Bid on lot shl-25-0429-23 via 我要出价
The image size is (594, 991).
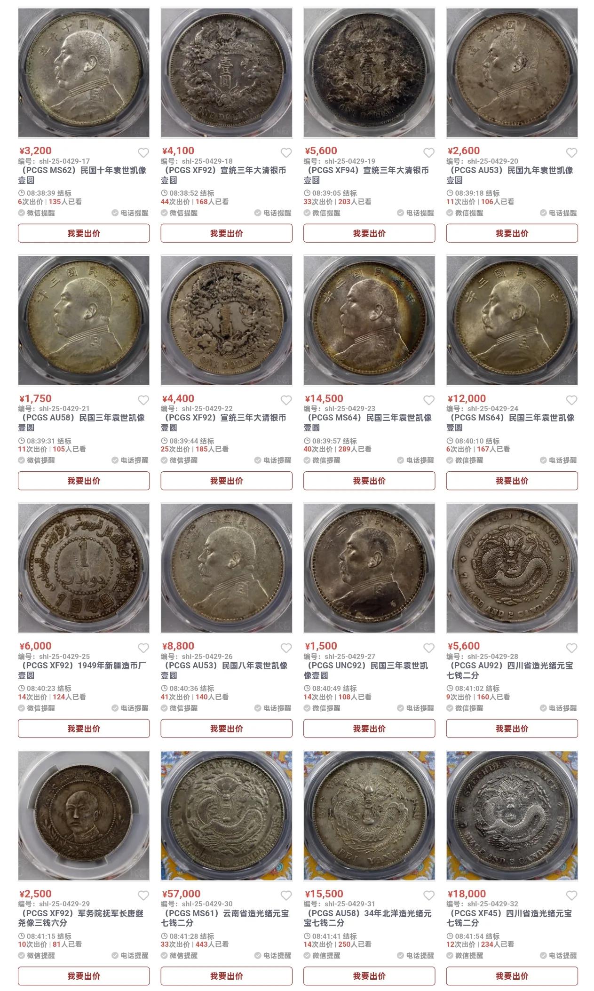(369, 481)
